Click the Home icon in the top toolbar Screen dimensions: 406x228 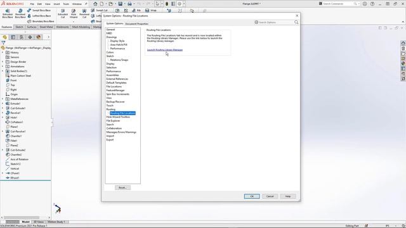95,4
